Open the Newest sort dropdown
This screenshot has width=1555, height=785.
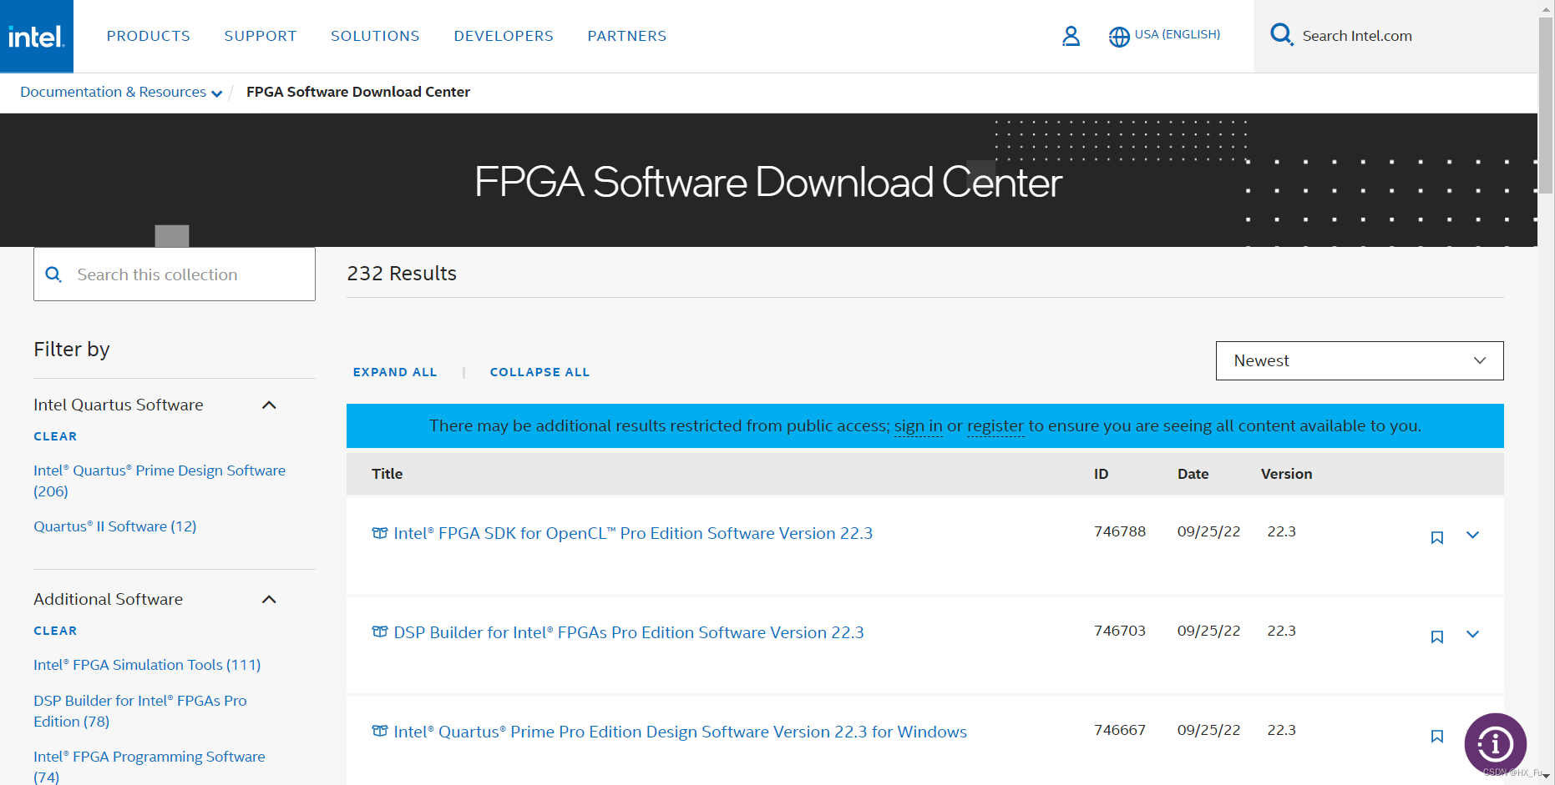(1360, 360)
